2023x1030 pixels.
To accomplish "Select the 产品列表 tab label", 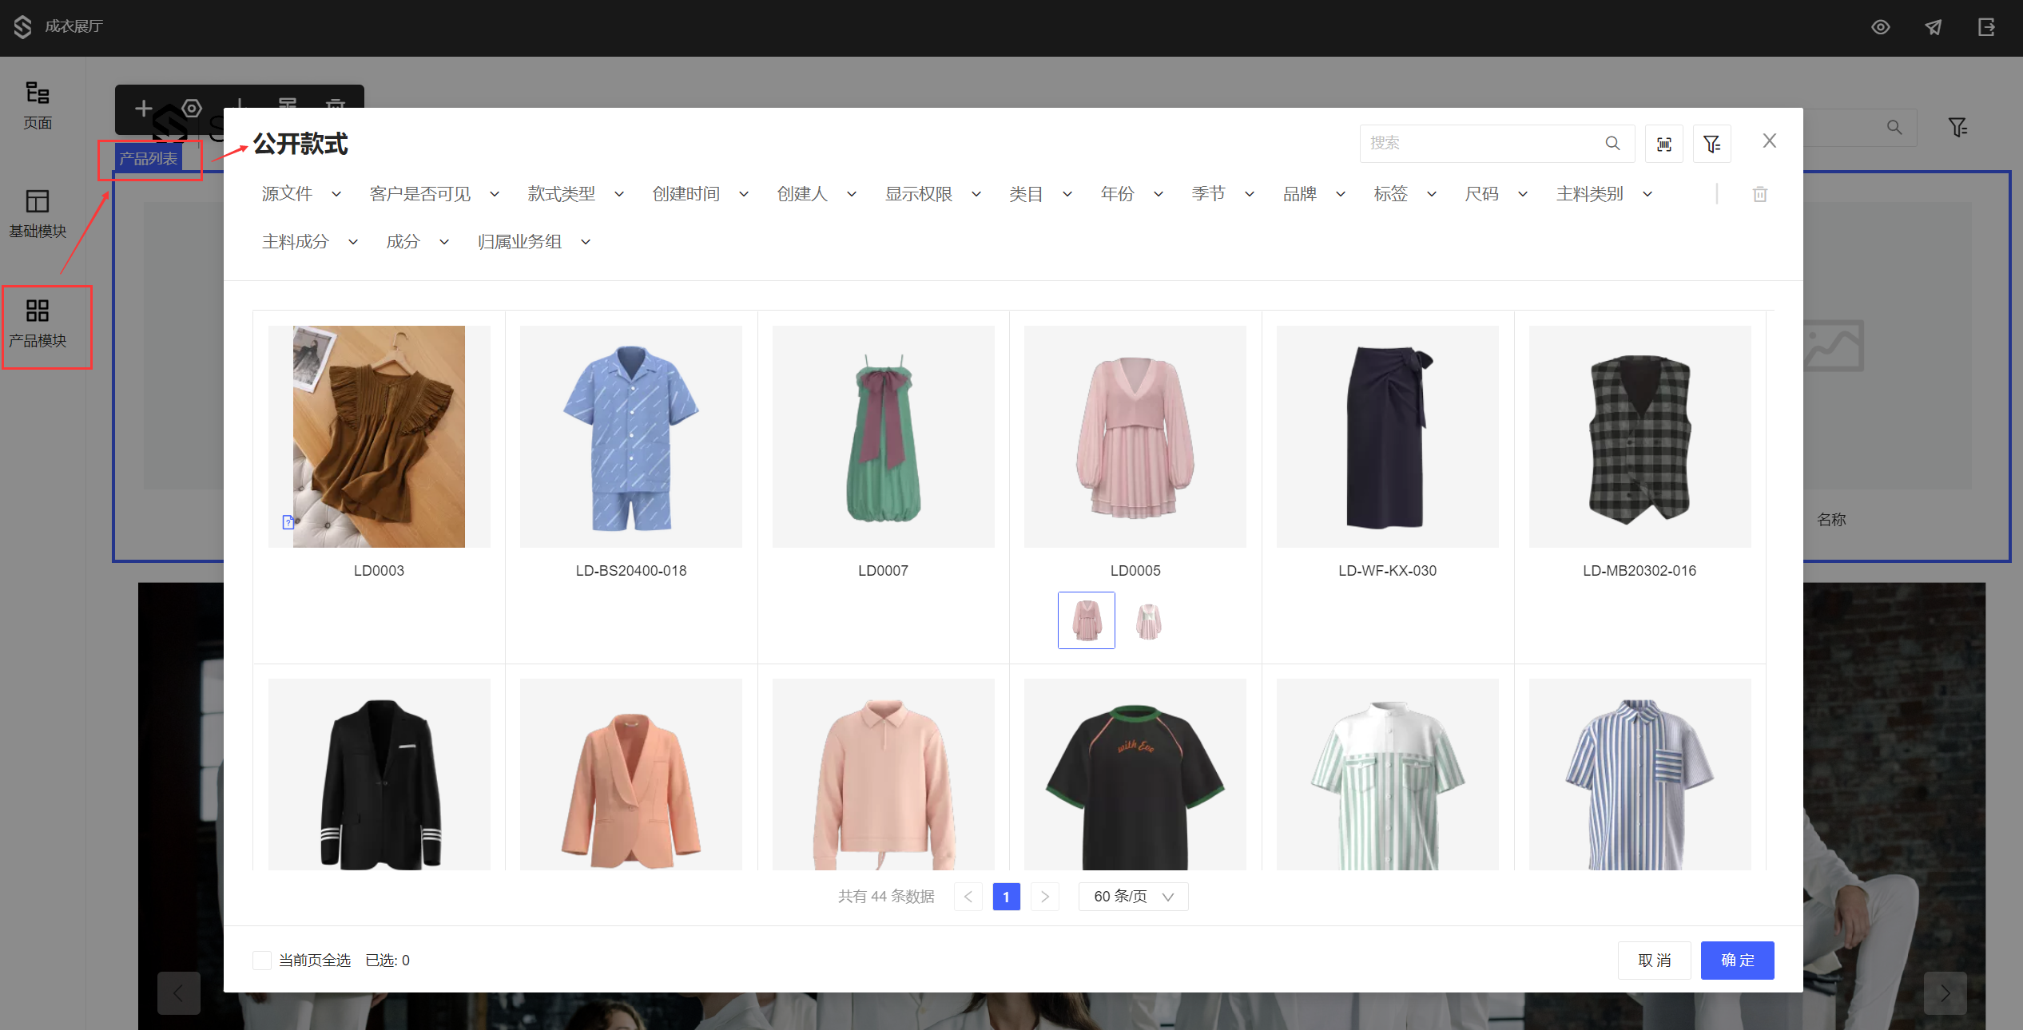I will [x=149, y=158].
